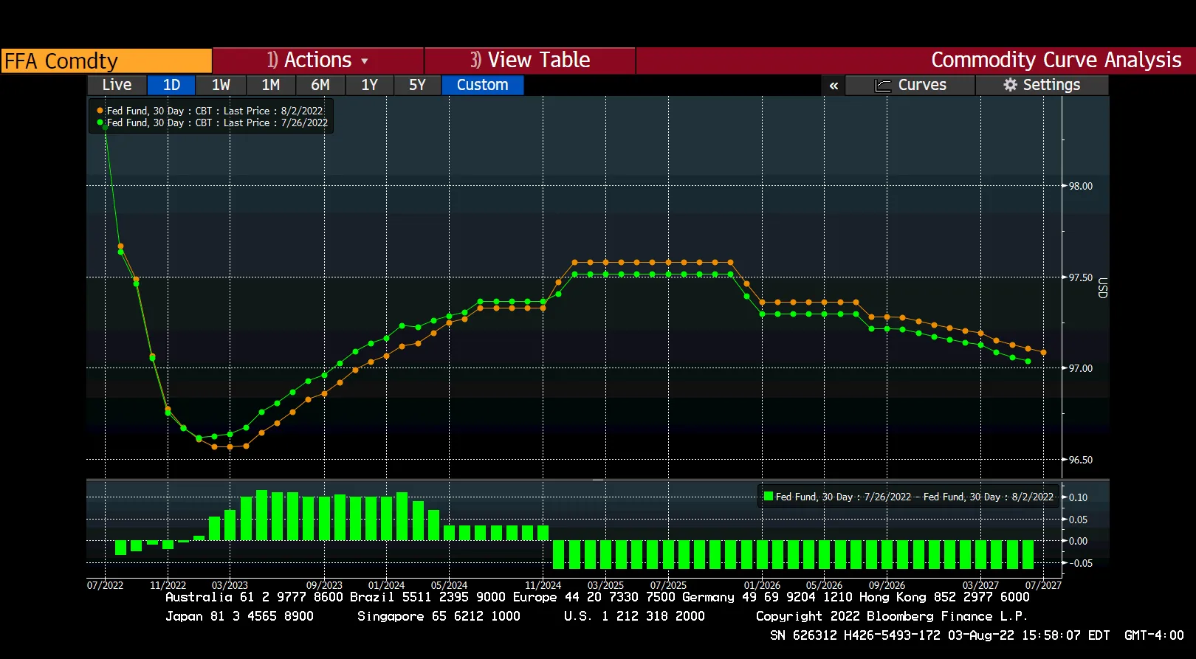Click the FFA Comdty ticker input field
This screenshot has height=659, width=1196.
click(x=106, y=61)
